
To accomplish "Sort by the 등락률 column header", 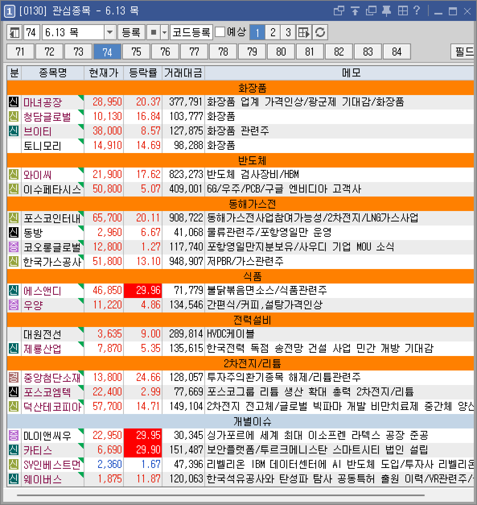I will click(143, 73).
